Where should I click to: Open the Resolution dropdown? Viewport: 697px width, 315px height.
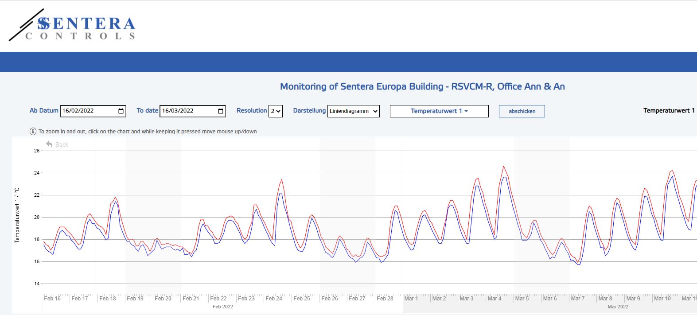[x=276, y=111]
